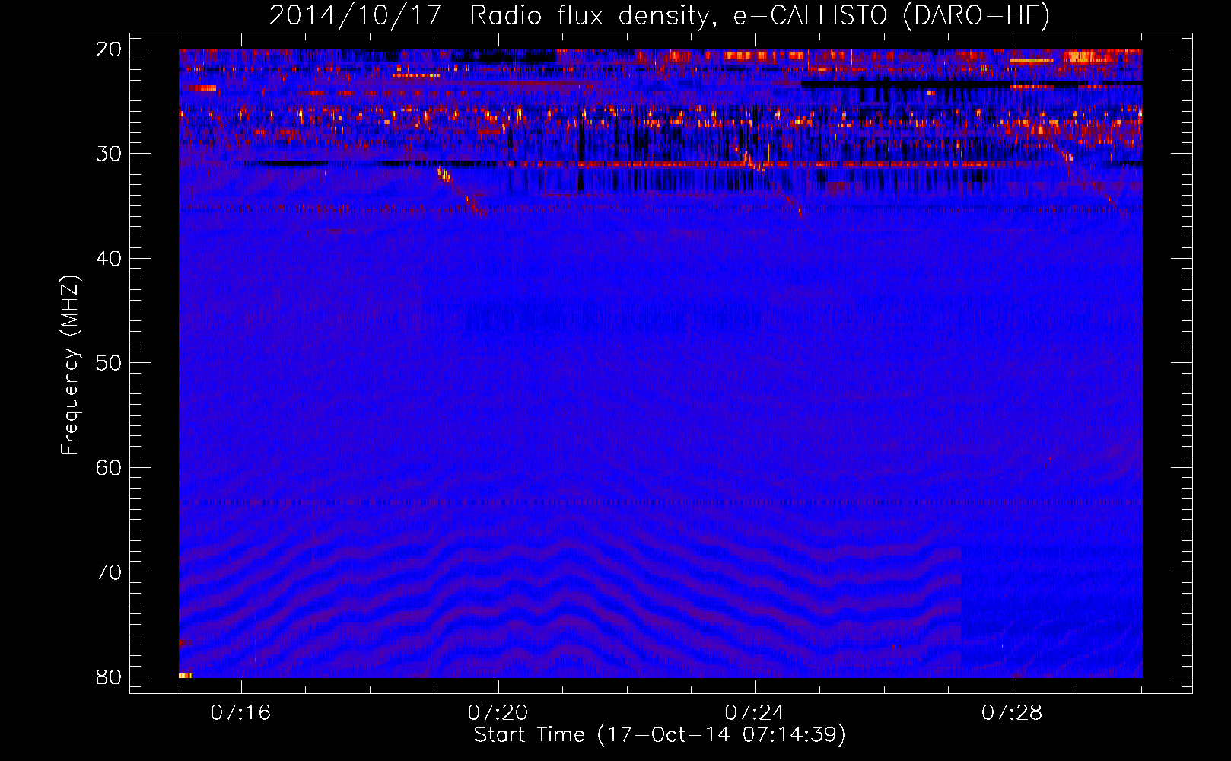Viewport: 1231px width, 761px height.
Task: Click the 20 frequency tick label
Action: point(109,49)
